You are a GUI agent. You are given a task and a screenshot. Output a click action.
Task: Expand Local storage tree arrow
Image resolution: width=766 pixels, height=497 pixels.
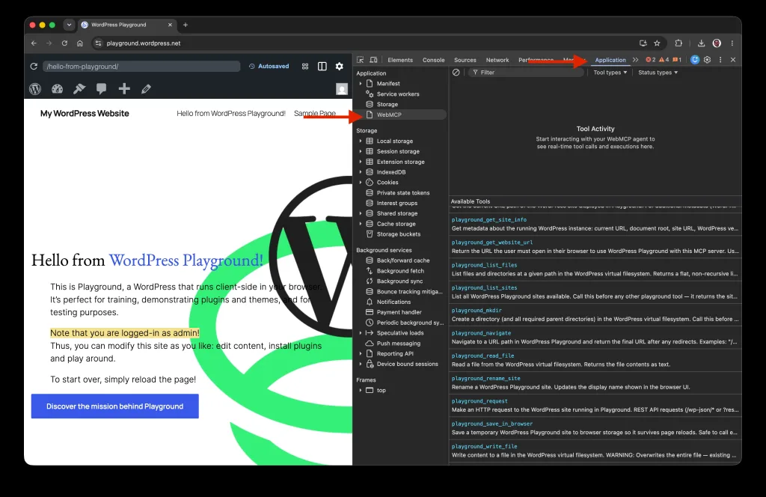click(361, 141)
